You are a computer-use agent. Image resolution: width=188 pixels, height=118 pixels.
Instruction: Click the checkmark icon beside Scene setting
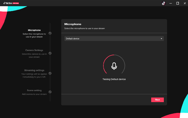50,92
